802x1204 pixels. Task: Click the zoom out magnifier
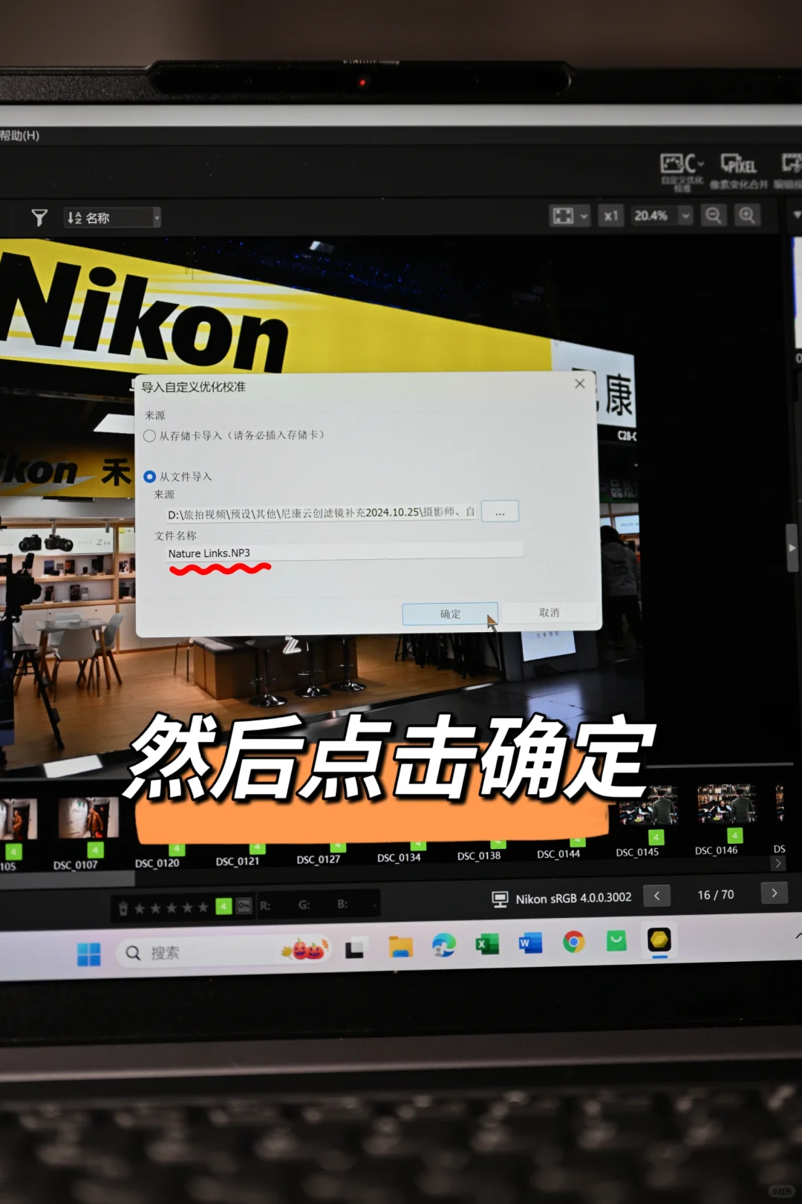point(713,215)
